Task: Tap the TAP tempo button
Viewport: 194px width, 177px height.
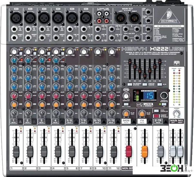Action: point(164,104)
